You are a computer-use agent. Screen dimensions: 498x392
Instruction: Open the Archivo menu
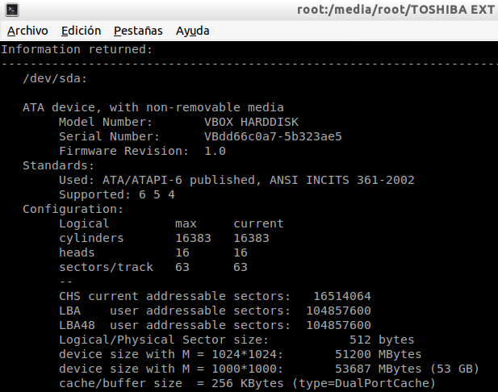click(27, 31)
